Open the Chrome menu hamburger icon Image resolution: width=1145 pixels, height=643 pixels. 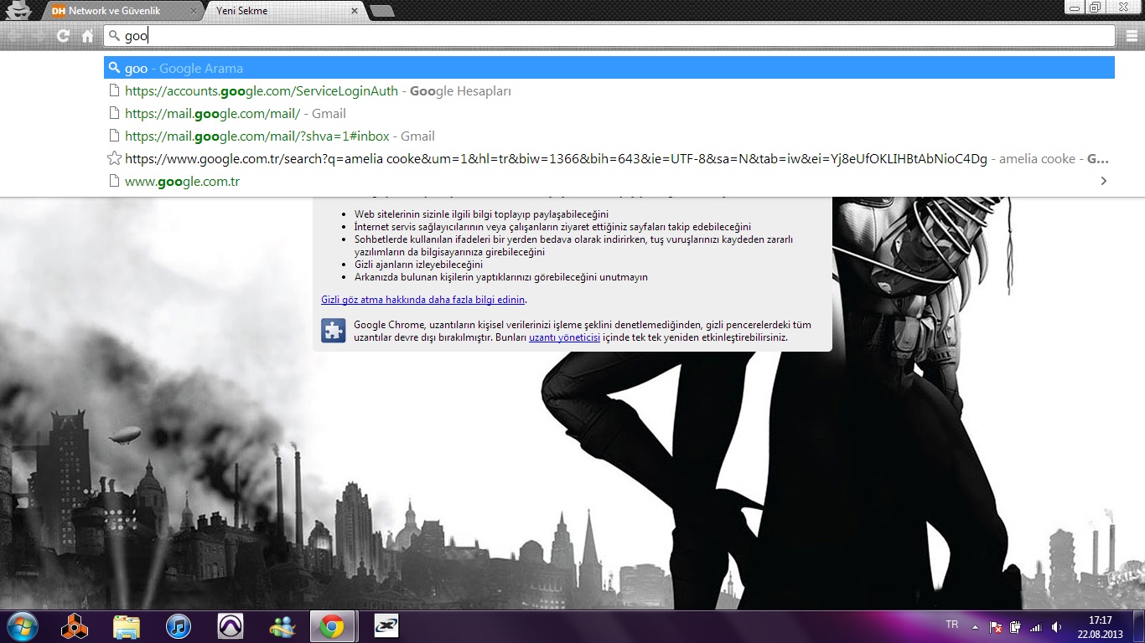coord(1132,36)
